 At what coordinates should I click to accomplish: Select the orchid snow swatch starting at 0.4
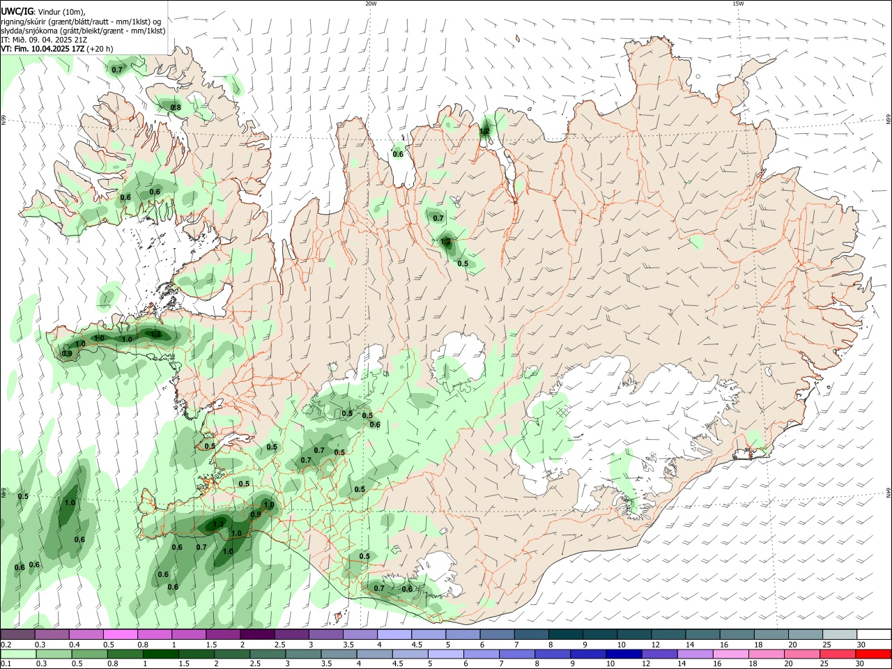click(x=86, y=635)
